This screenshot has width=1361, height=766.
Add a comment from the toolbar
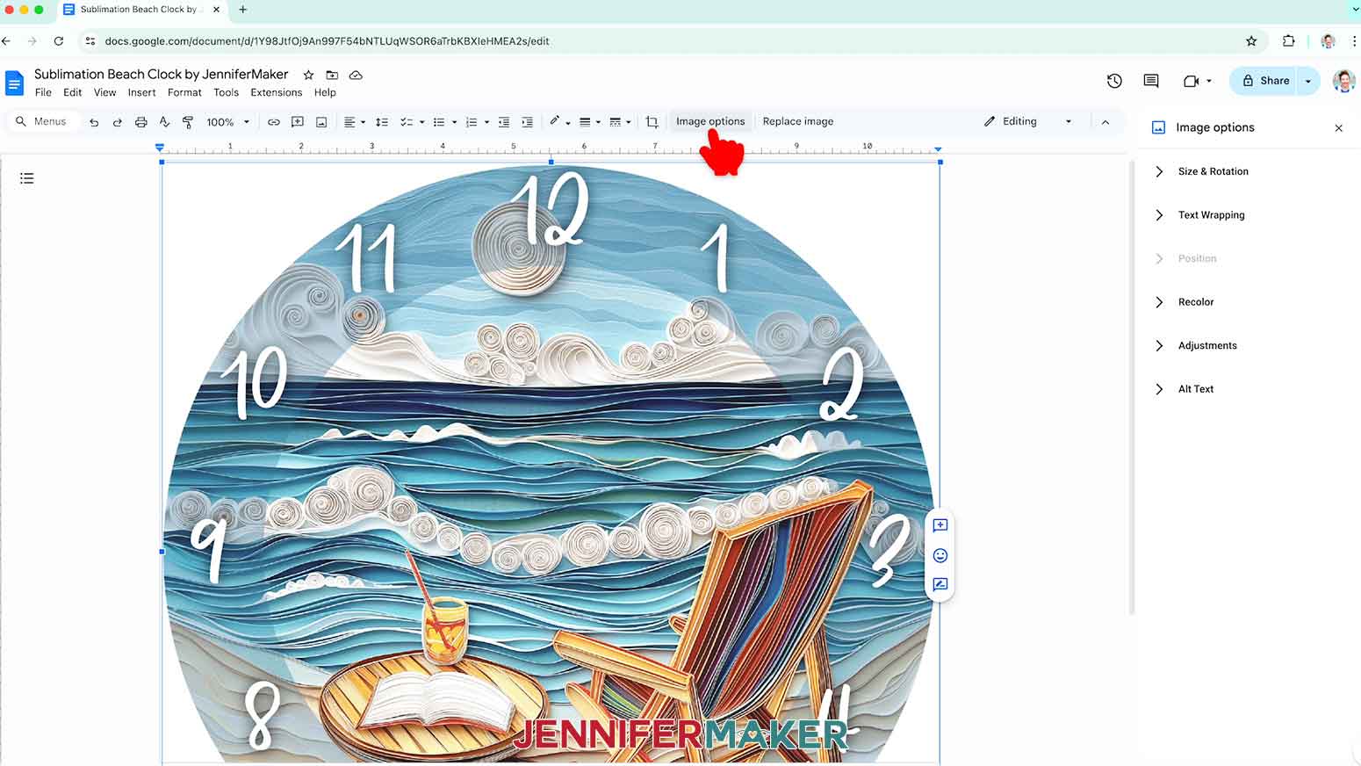298,122
